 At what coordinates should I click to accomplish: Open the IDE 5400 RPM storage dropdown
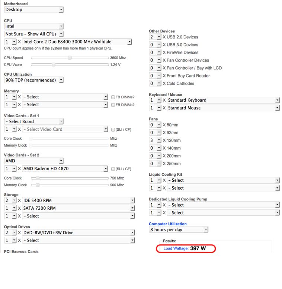tap(78, 200)
